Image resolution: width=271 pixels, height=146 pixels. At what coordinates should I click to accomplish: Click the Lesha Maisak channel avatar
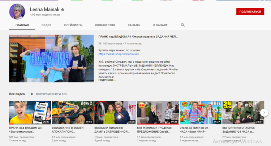[17, 12]
